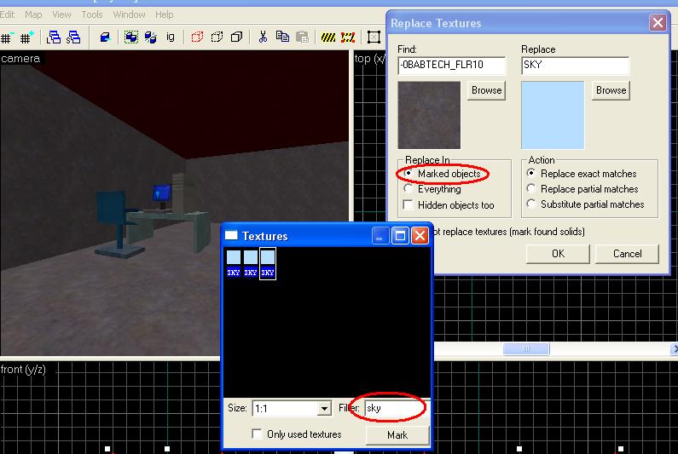Enable the Hidden objects too checkbox
Image resolution: width=678 pixels, height=454 pixels.
[x=409, y=205]
